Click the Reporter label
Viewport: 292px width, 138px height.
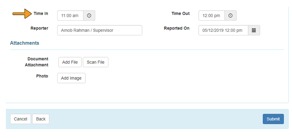click(39, 28)
